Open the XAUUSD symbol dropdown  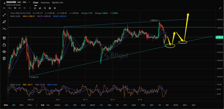(29, 2)
